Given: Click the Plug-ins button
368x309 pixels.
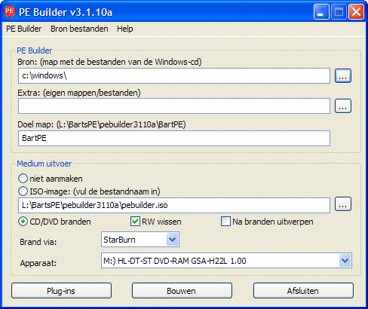Looking at the screenshot, I should (x=61, y=291).
